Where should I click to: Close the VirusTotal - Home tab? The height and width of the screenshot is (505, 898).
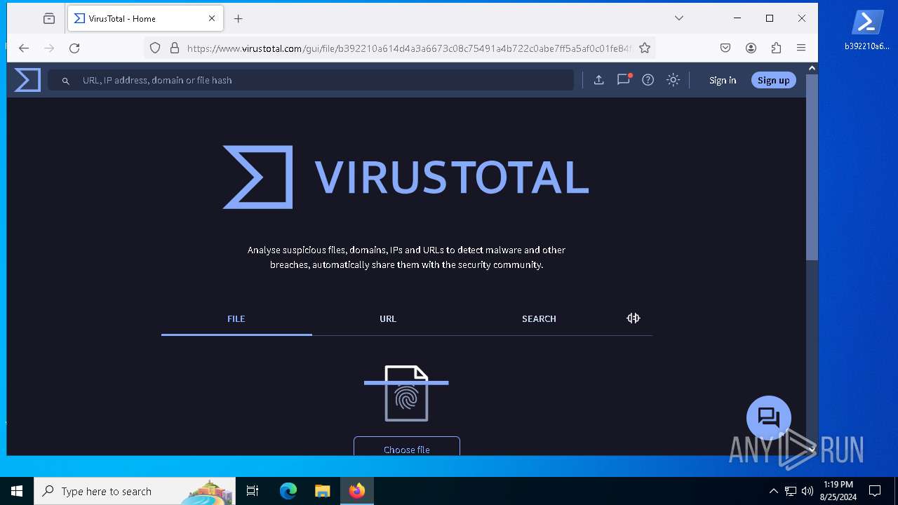[x=212, y=18]
